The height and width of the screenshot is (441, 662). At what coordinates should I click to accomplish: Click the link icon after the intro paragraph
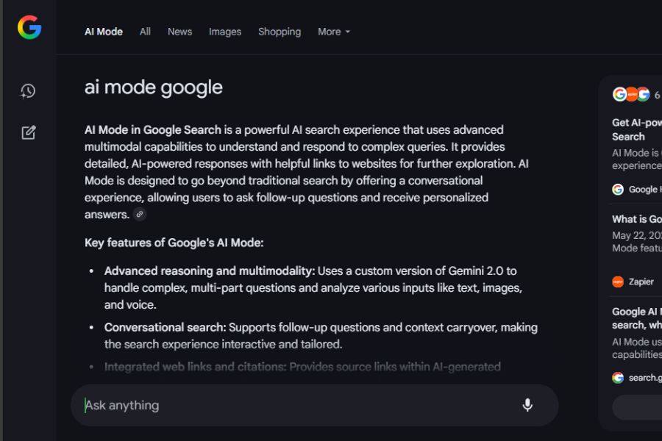(139, 215)
